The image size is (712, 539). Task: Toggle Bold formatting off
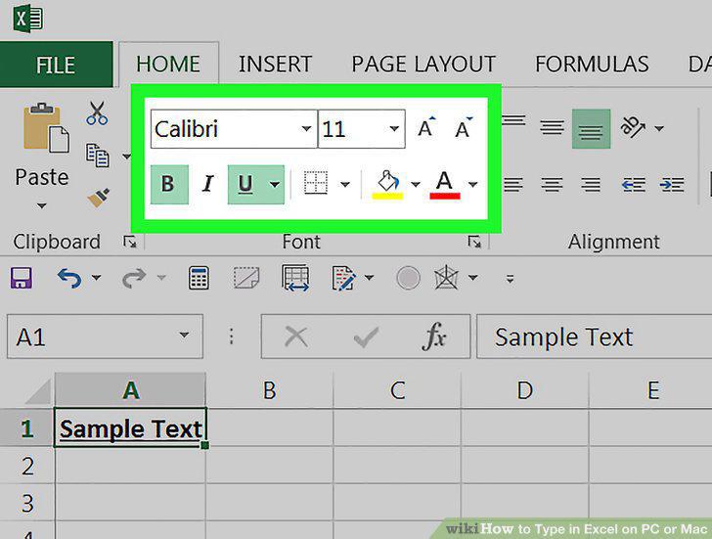point(169,184)
